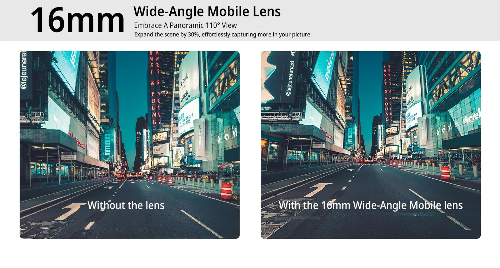This screenshot has width=500, height=268.
Task: Click the orange traffic barrel in left photo
Action: point(226,190)
